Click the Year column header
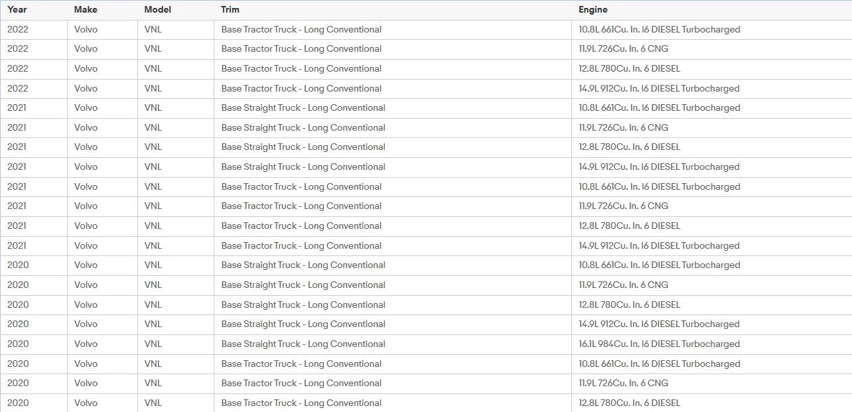The width and height of the screenshot is (852, 412). click(x=33, y=10)
